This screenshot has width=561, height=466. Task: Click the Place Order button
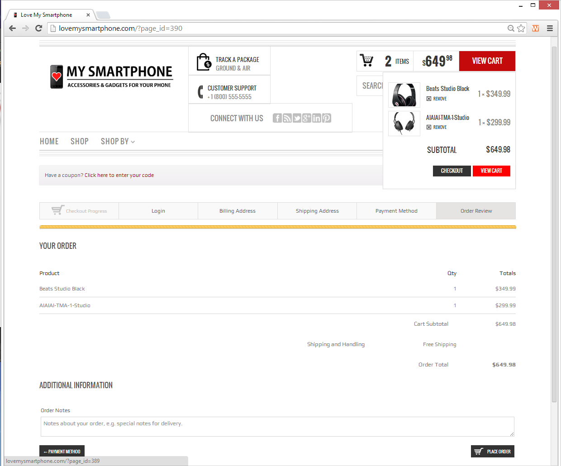(x=493, y=452)
